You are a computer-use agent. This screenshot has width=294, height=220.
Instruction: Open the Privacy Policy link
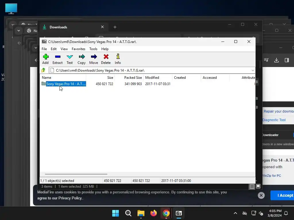[70, 198]
